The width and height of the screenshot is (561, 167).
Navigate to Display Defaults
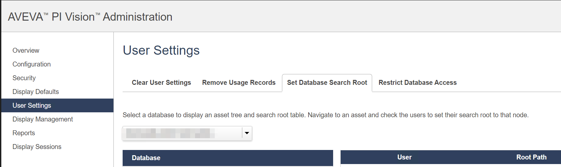point(35,92)
